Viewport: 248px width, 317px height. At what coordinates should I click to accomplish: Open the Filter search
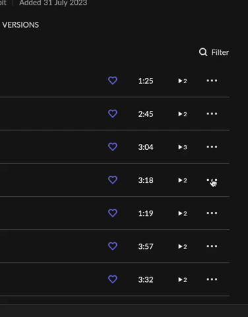pos(214,52)
